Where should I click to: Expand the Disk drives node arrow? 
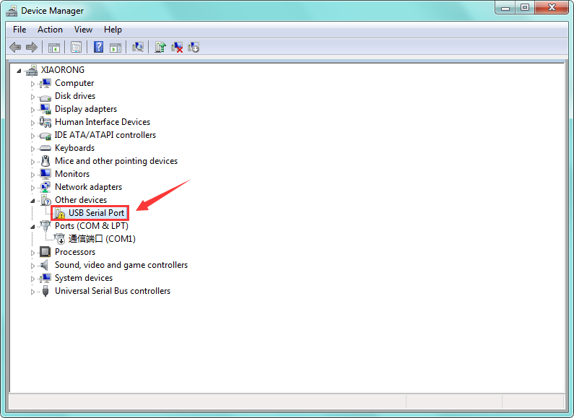pos(32,97)
